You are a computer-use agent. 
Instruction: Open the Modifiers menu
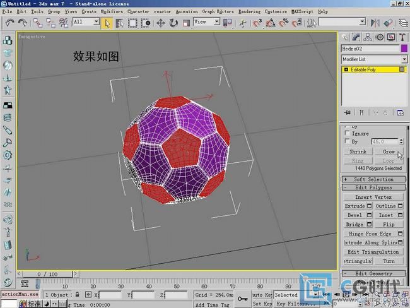click(112, 11)
